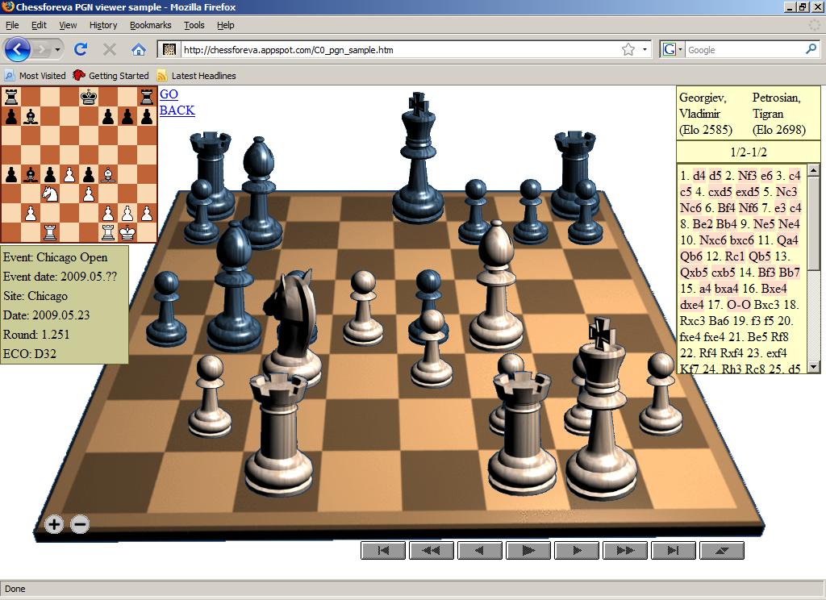Viewport: 826px width, 600px height.
Task: Click the browser back arrow button
Action: pos(17,49)
